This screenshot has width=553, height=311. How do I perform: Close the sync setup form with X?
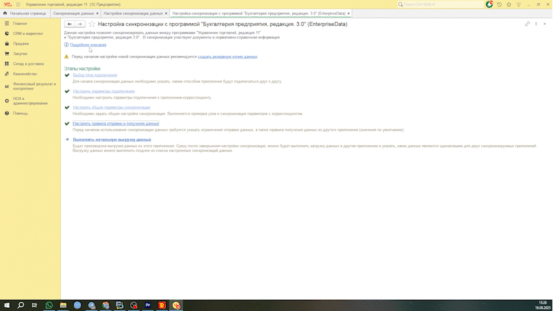(545, 24)
